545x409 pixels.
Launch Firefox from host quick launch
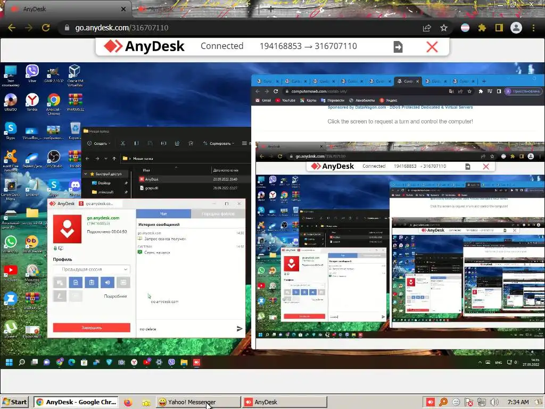128,403
